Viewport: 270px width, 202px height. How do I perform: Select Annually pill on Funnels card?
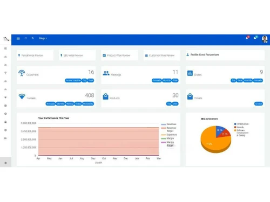pyautogui.click(x=51, y=104)
